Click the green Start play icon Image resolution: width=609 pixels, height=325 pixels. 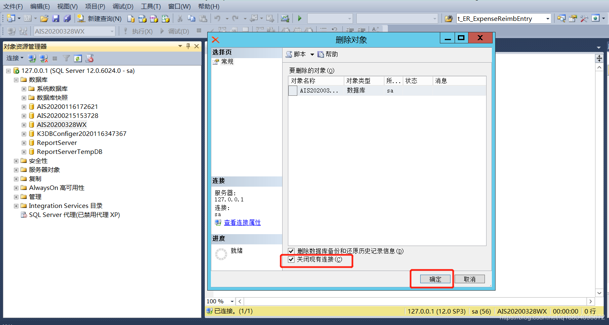[x=300, y=18]
